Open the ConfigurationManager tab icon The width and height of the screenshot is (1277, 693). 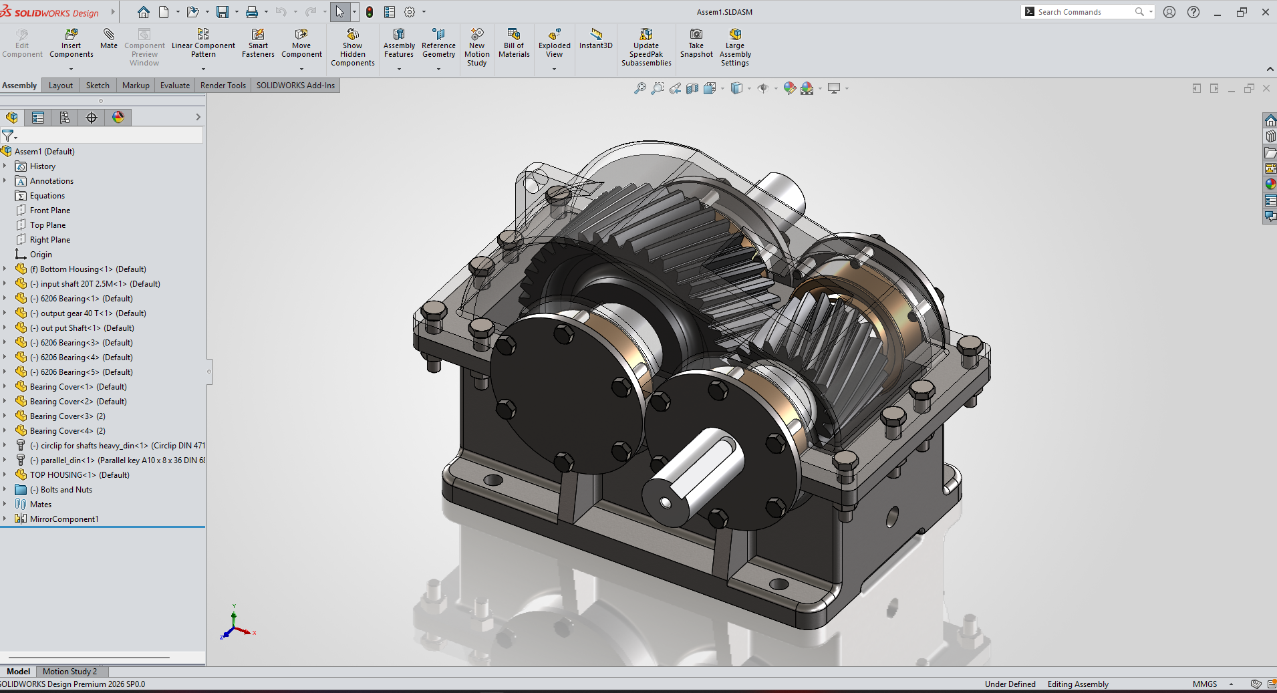[65, 118]
